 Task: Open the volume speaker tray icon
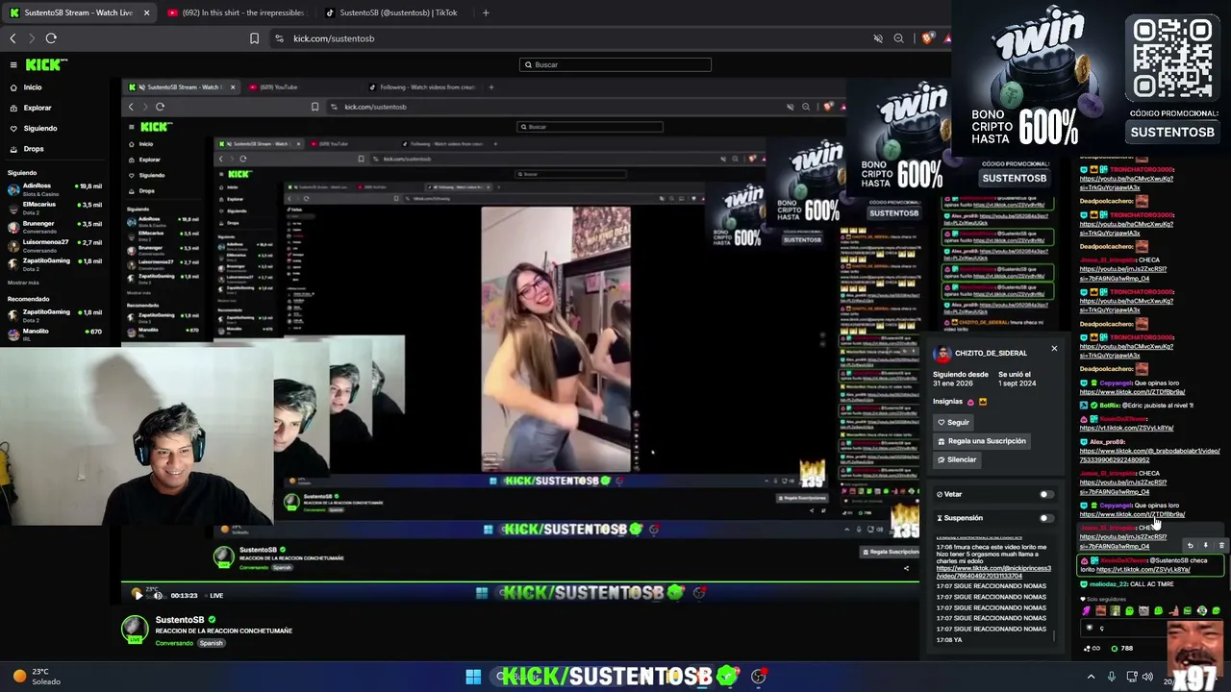(x=1147, y=677)
